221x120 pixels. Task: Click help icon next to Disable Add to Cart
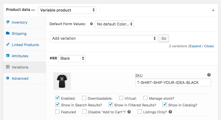pos(129,112)
